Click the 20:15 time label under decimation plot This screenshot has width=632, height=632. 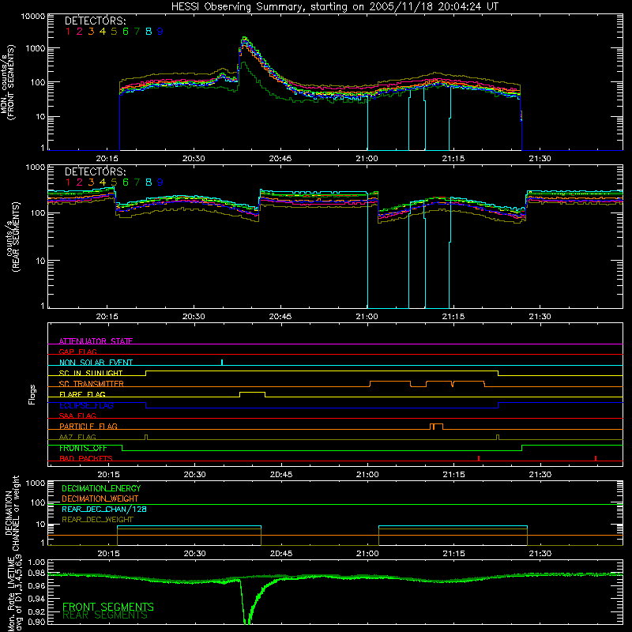click(x=108, y=554)
